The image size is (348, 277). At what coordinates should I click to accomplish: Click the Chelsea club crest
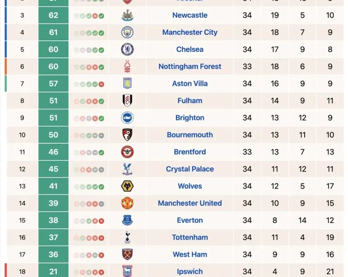click(x=127, y=49)
